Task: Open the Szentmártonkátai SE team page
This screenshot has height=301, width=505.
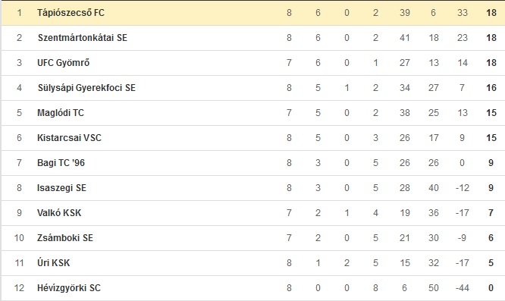Action: [83, 38]
